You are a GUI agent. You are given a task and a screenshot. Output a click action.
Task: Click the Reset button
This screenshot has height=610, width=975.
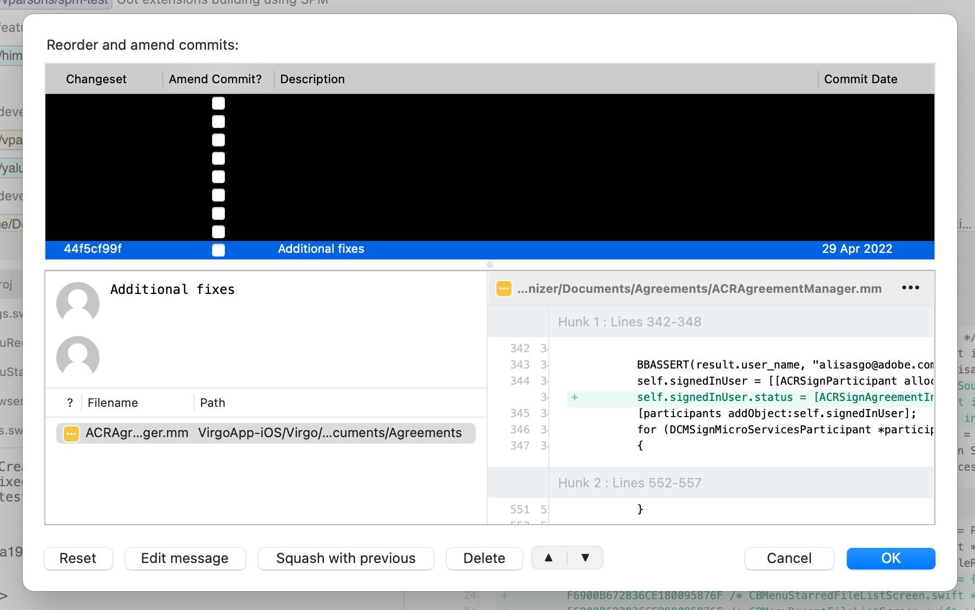pyautogui.click(x=78, y=558)
